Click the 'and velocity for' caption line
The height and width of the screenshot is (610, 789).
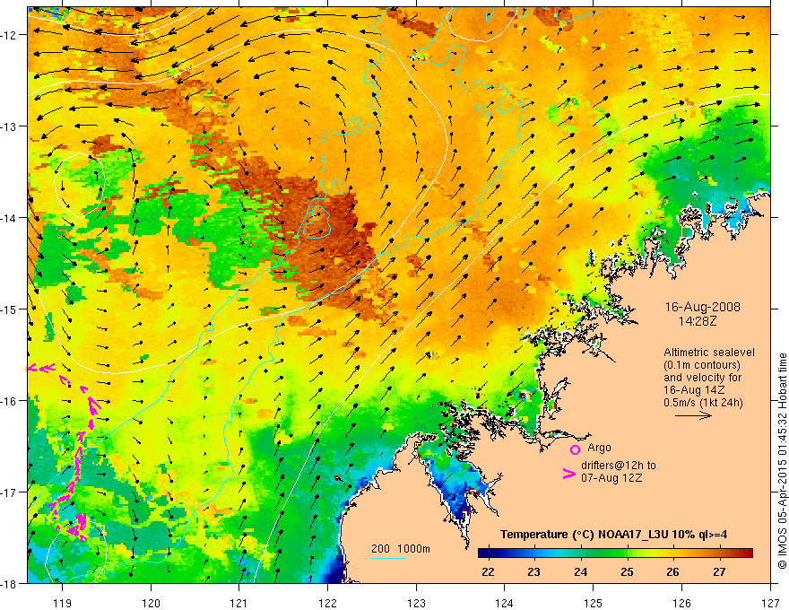(702, 378)
